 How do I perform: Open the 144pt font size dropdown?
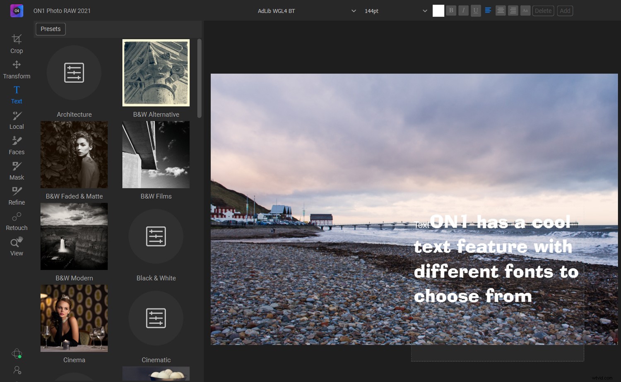coord(393,11)
